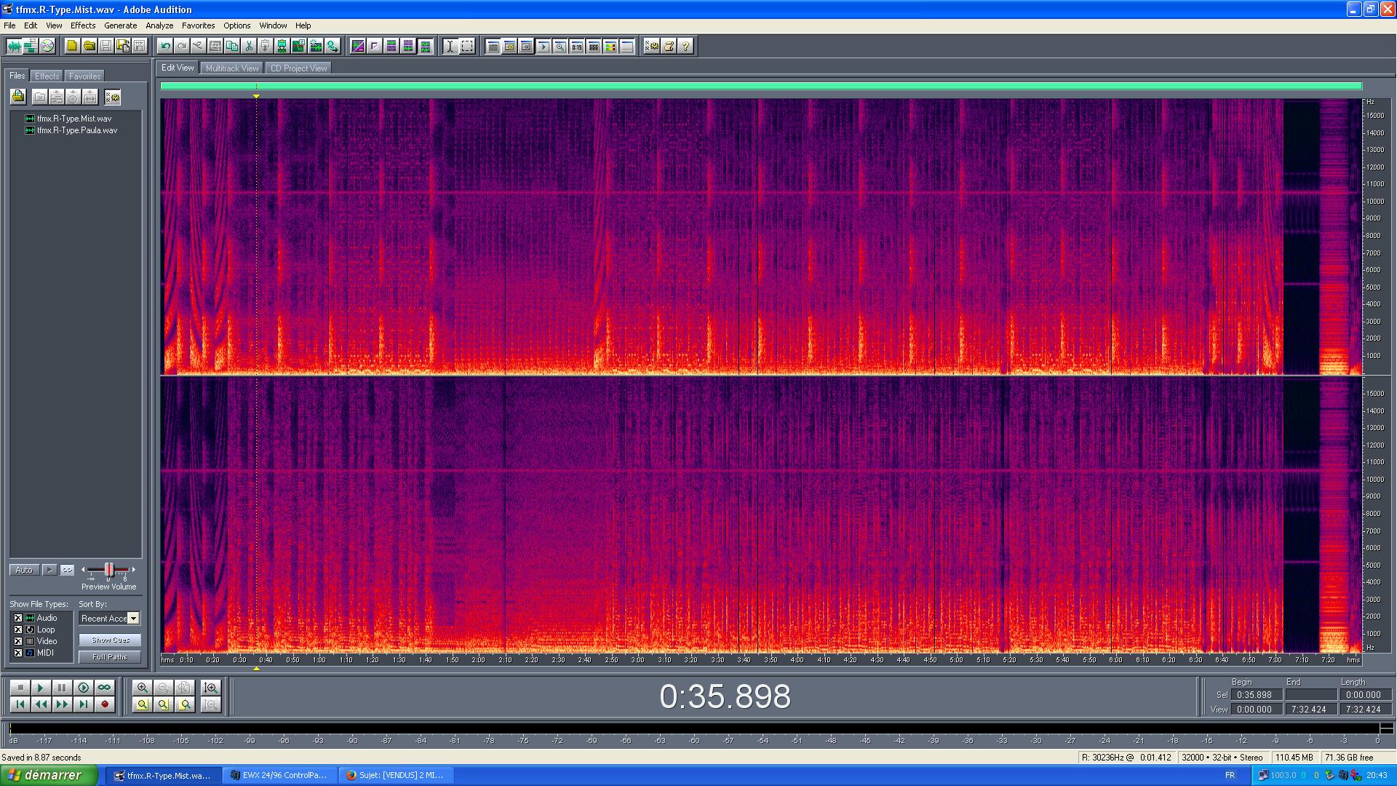Open the Favorites tab in the side panel
Image resolution: width=1397 pixels, height=786 pixels.
(x=84, y=76)
